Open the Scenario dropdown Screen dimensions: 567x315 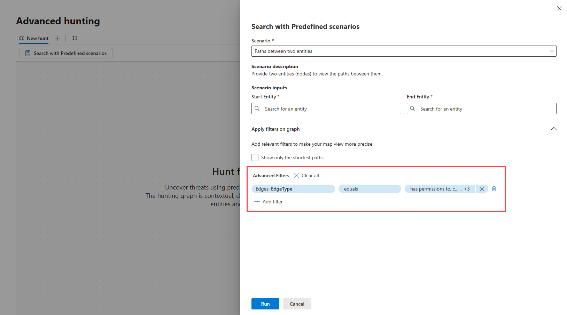coord(404,51)
